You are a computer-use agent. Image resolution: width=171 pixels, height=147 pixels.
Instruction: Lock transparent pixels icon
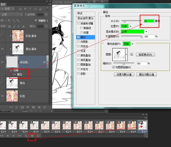(x=9, y=26)
